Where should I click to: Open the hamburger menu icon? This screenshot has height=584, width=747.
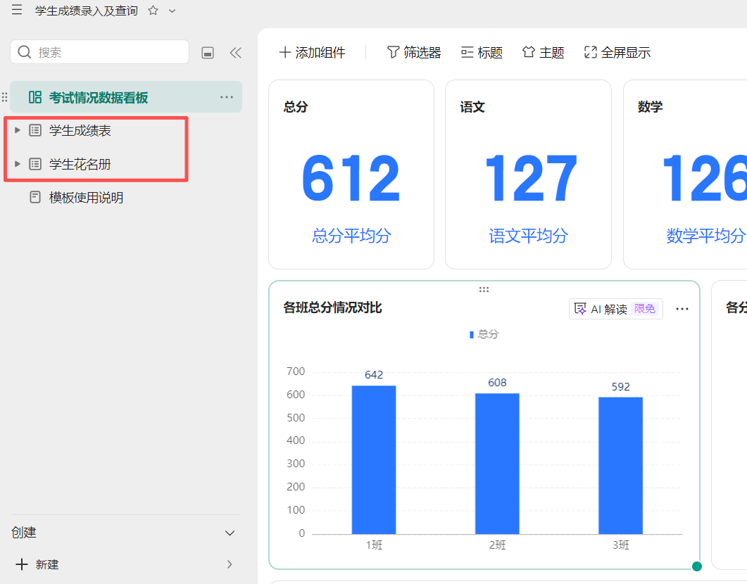[x=17, y=11]
